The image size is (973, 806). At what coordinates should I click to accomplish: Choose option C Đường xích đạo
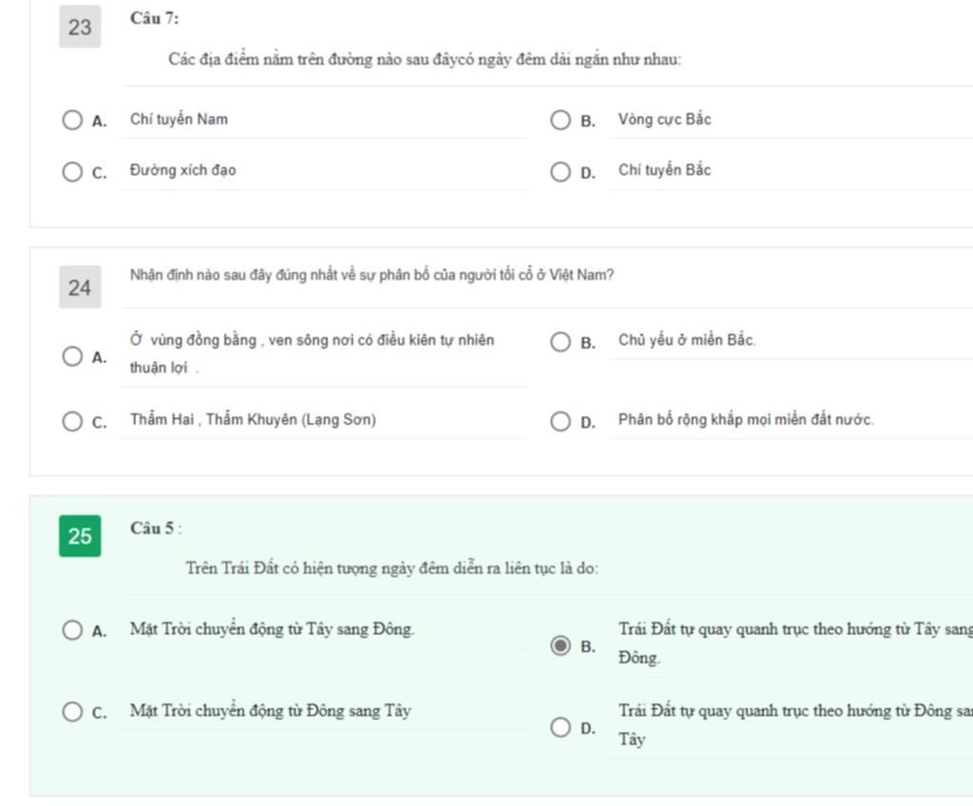(72, 171)
